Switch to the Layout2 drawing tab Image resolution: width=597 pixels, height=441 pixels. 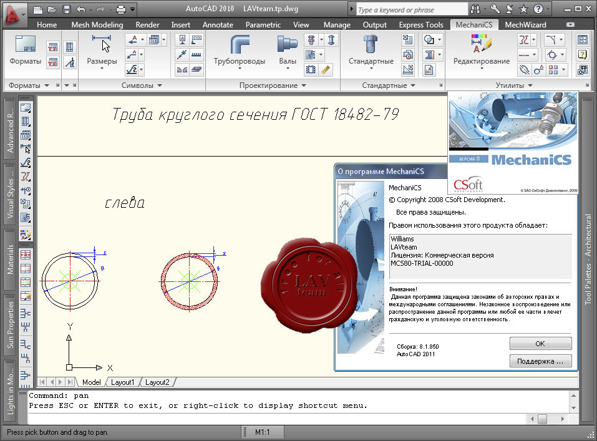pos(157,382)
